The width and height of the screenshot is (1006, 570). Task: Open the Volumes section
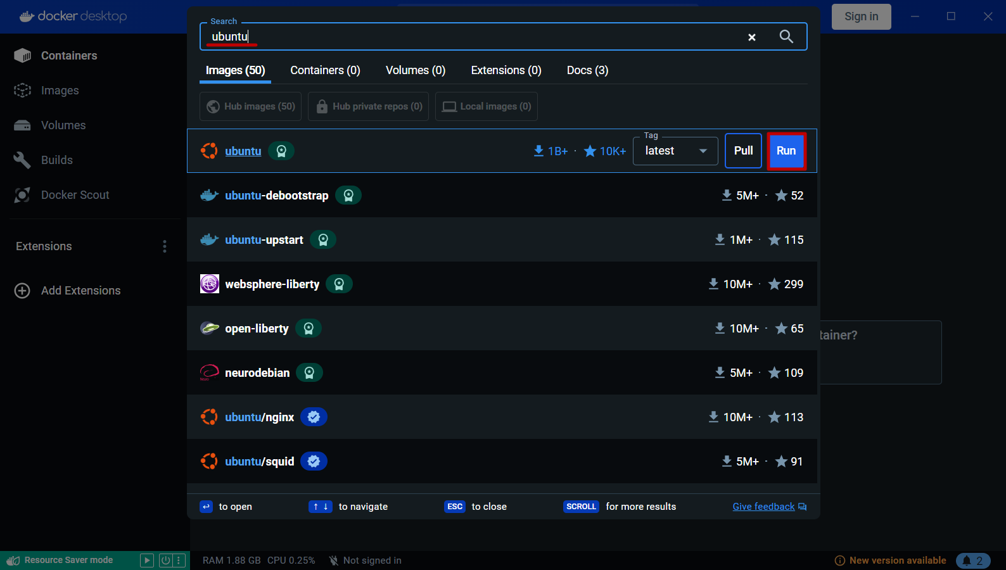click(63, 125)
